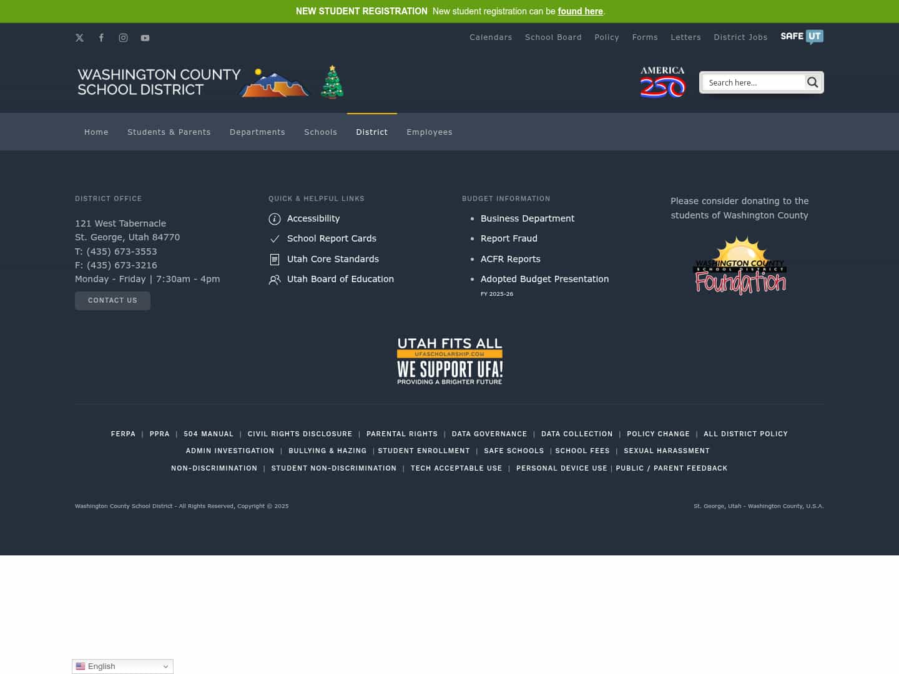Click the Foundation logo image
This screenshot has height=674, width=899.
point(740,265)
